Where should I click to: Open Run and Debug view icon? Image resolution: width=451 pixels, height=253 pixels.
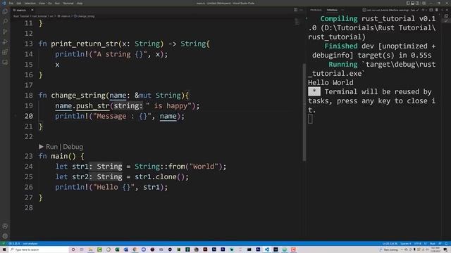pos(5,42)
